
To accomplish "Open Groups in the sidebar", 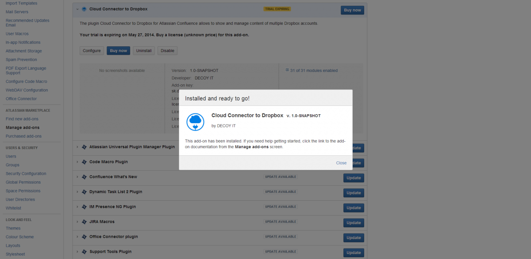I will coord(12,165).
